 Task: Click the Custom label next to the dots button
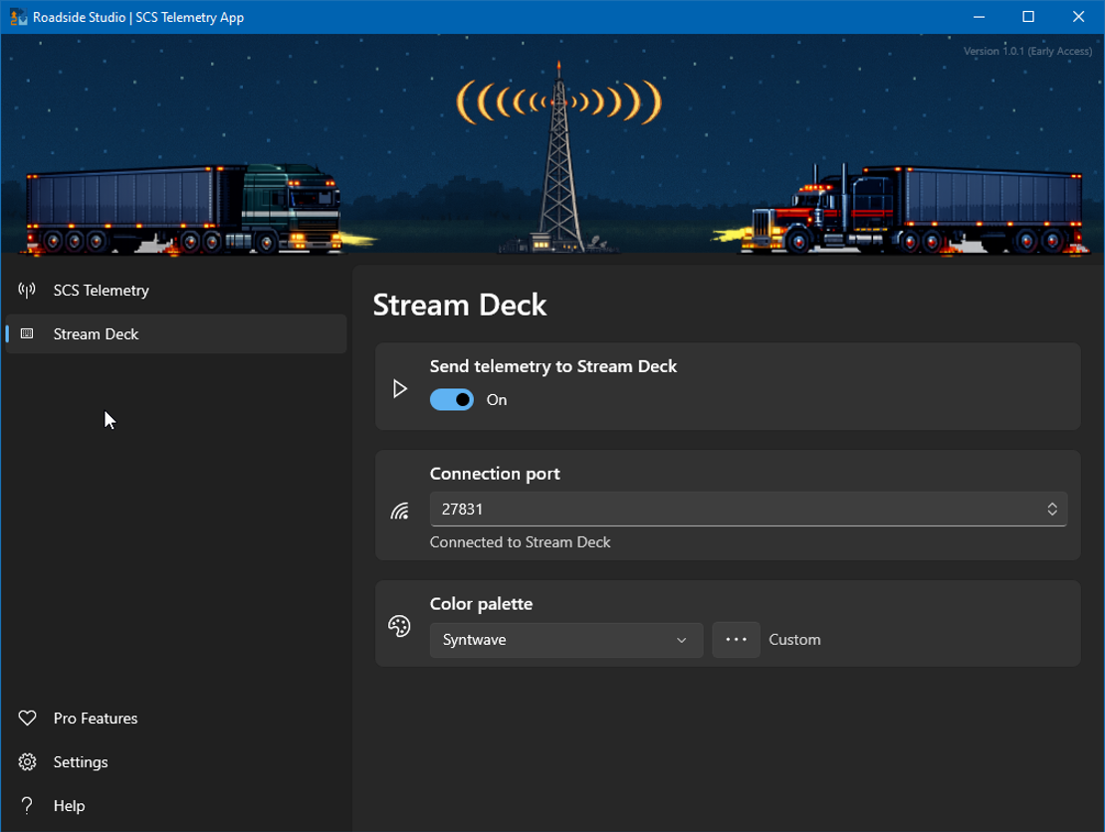coord(794,640)
